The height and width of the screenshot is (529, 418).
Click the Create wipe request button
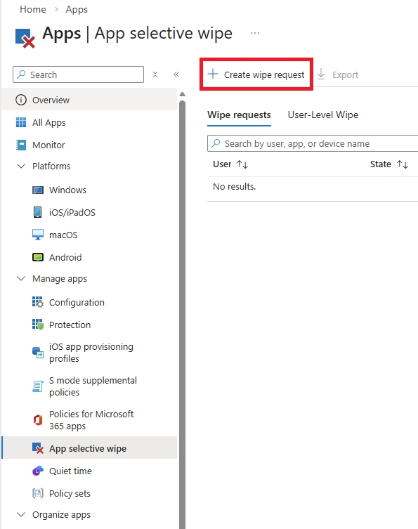pyautogui.click(x=256, y=74)
